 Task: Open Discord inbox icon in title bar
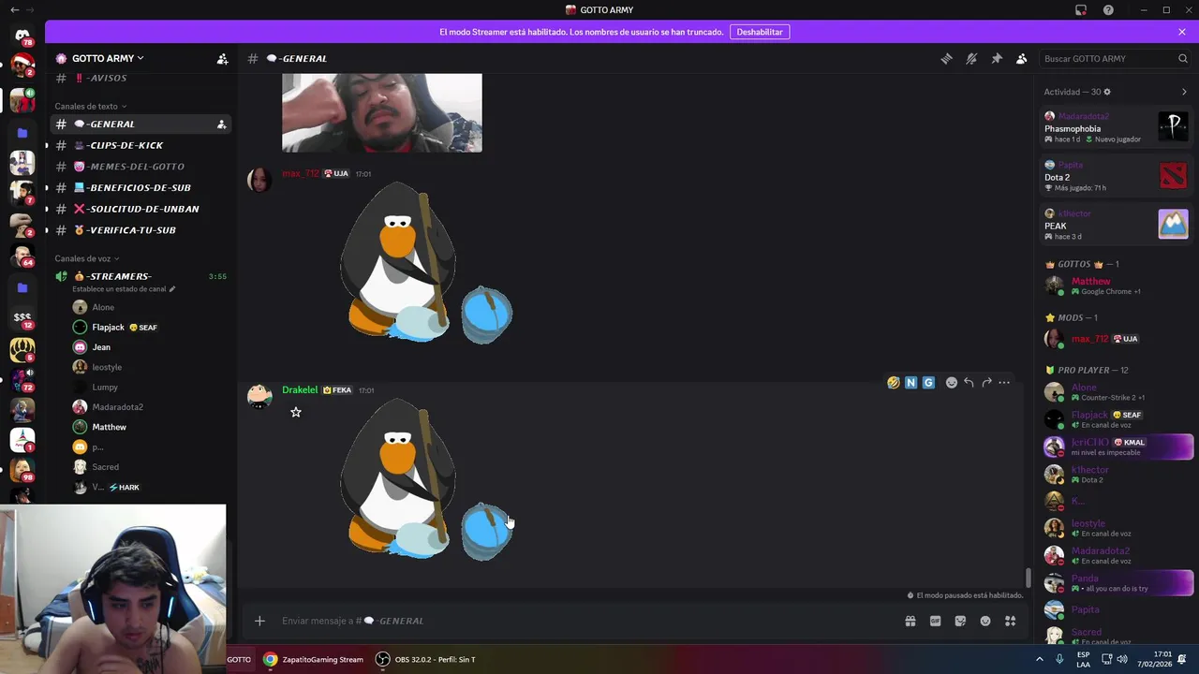coord(1081,9)
